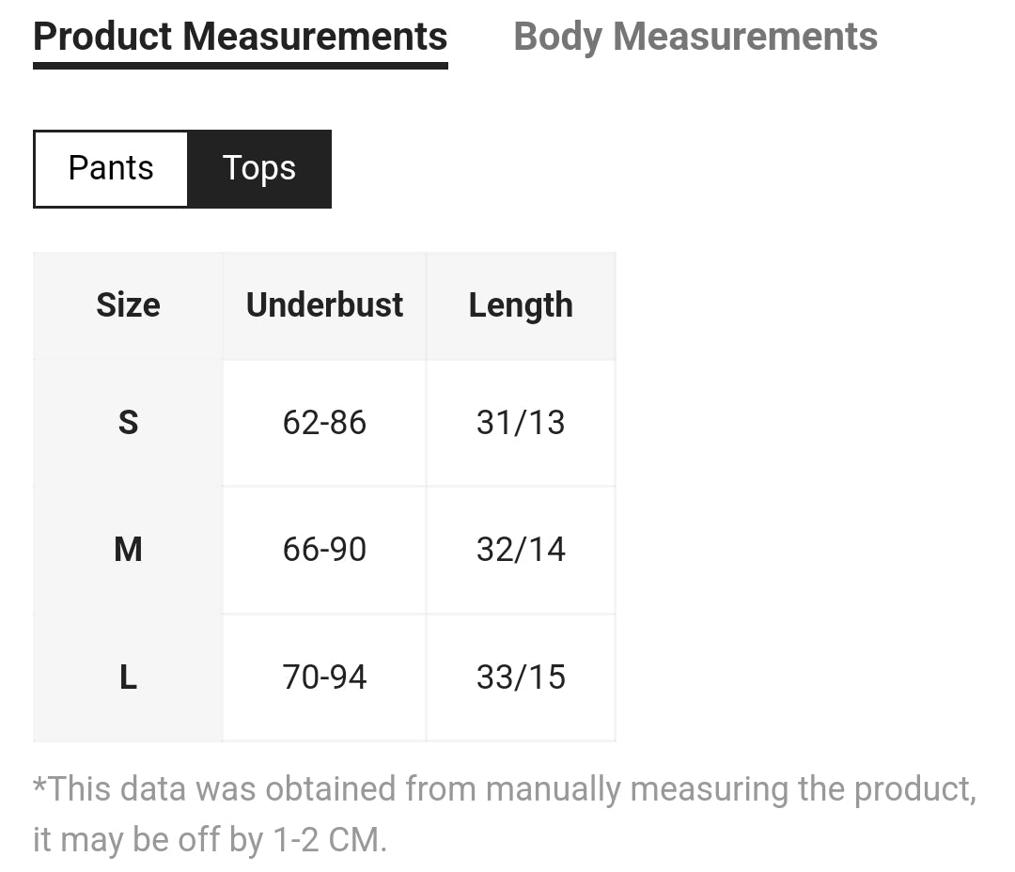Select the L size row label

tap(128, 677)
